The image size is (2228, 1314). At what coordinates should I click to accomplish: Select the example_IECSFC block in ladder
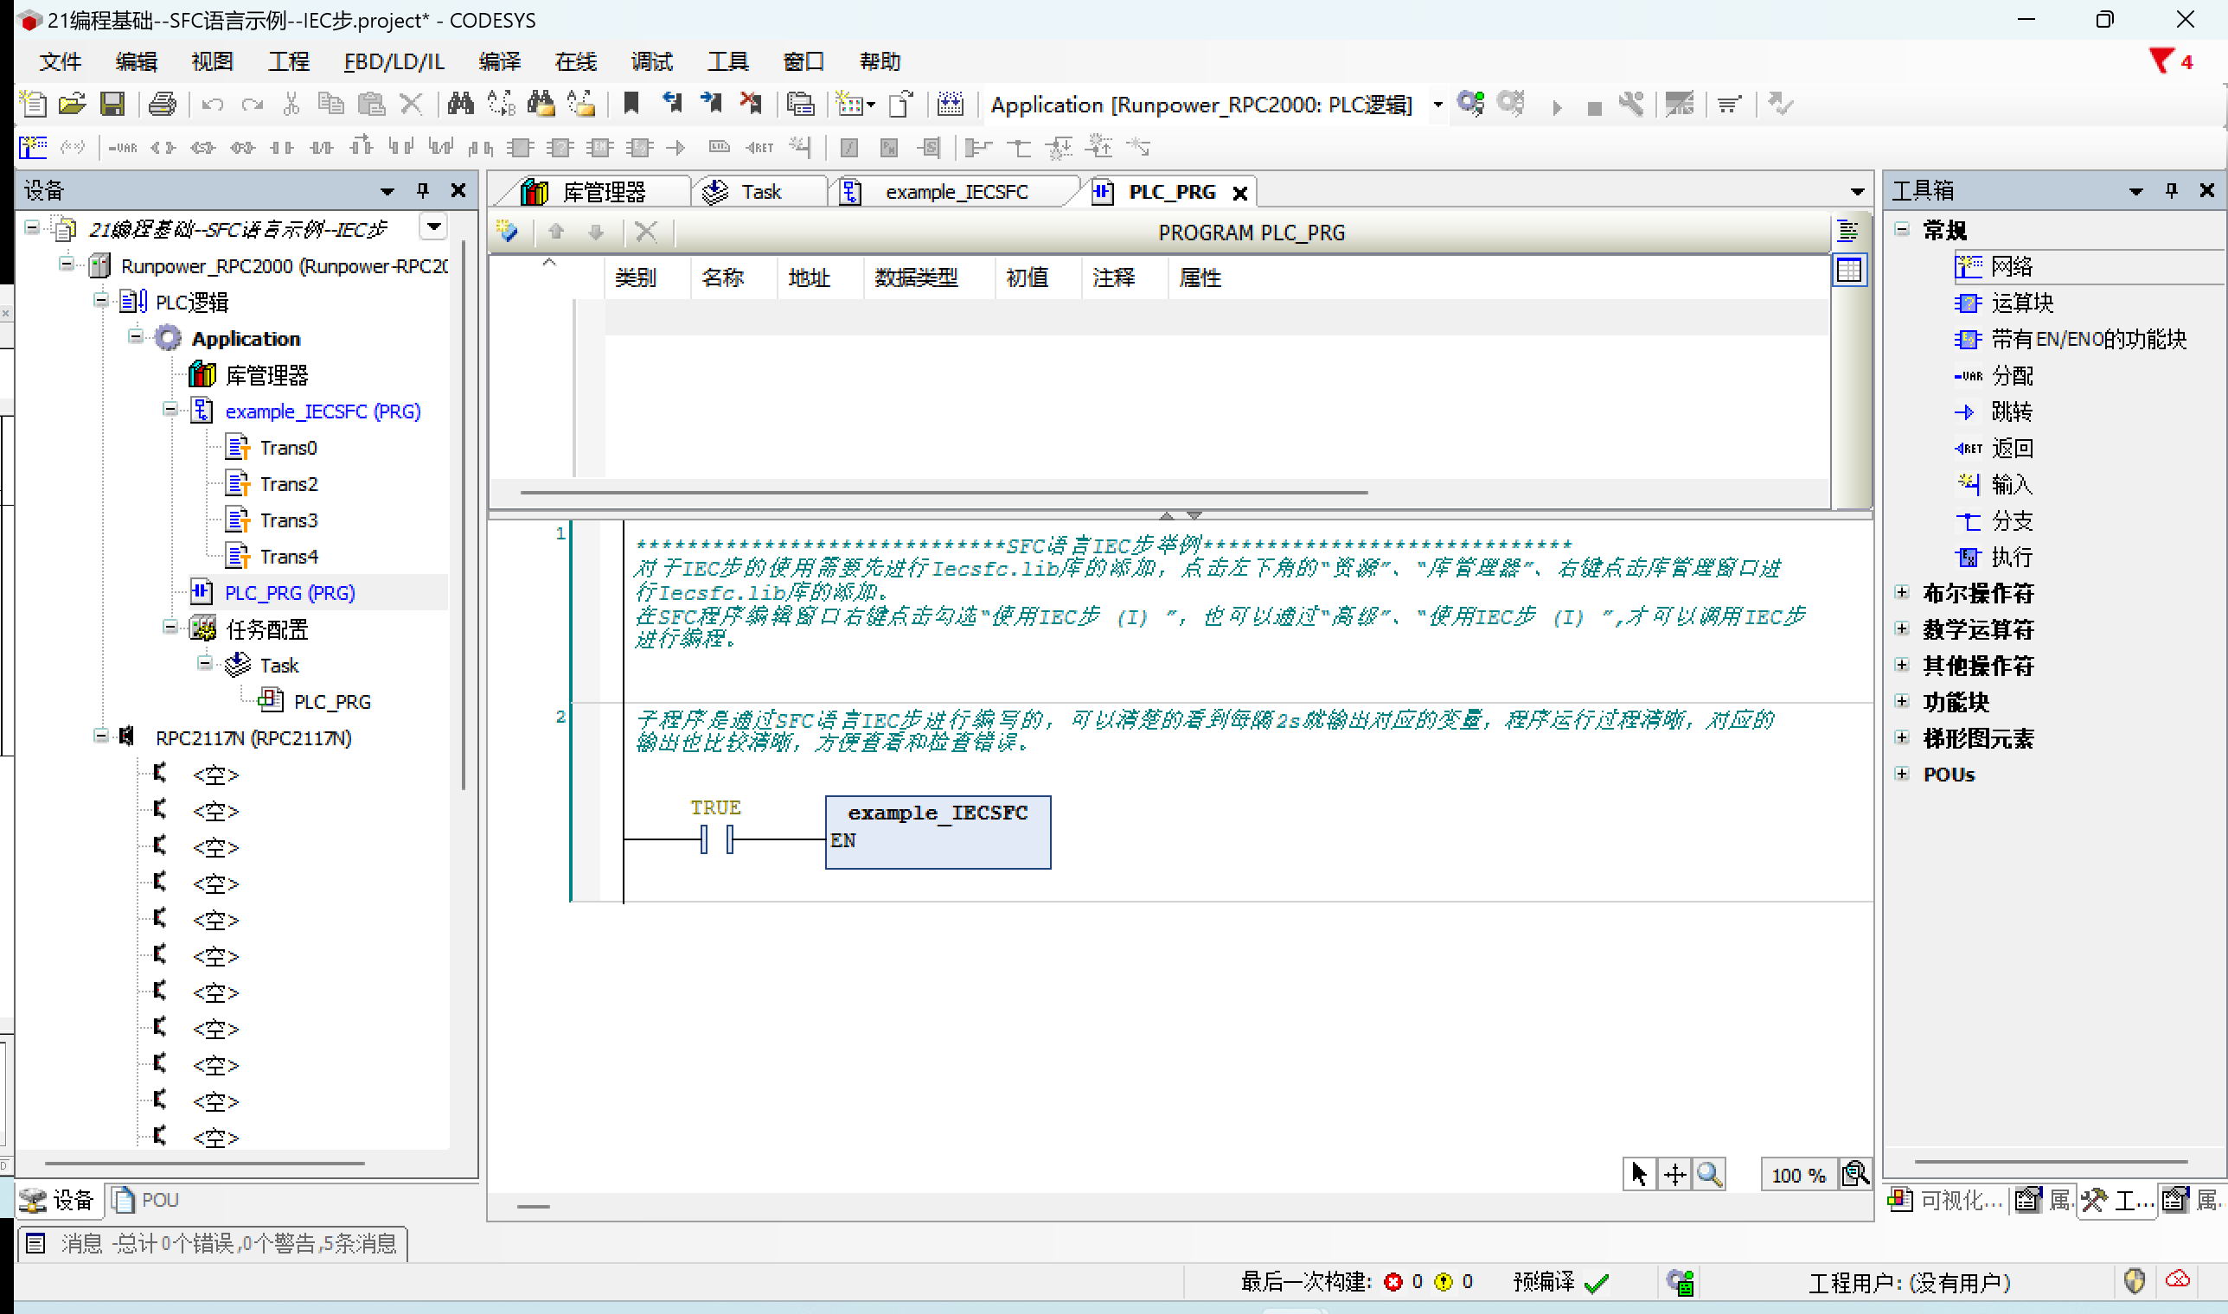click(938, 832)
